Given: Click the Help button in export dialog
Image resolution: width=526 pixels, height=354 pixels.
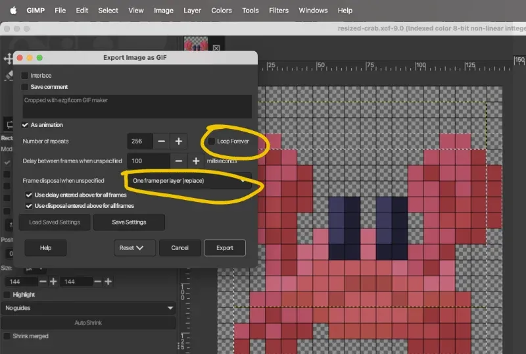Looking at the screenshot, I should click(45, 248).
